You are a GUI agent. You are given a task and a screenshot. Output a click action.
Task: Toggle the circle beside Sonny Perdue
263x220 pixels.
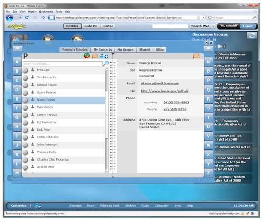(x=25, y=115)
